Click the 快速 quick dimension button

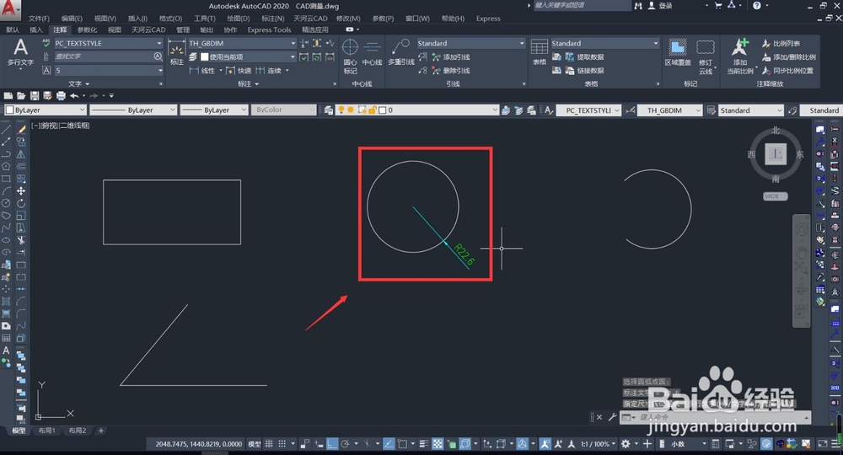(239, 71)
